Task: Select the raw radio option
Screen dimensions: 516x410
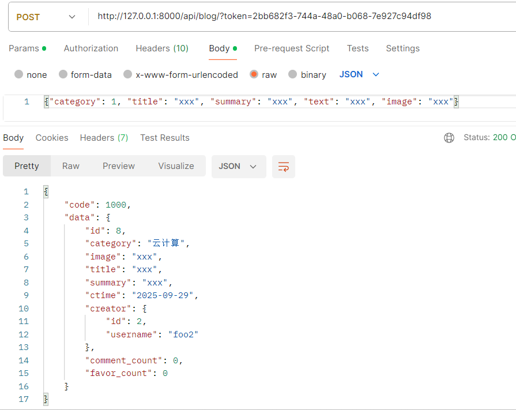Action: pos(254,74)
